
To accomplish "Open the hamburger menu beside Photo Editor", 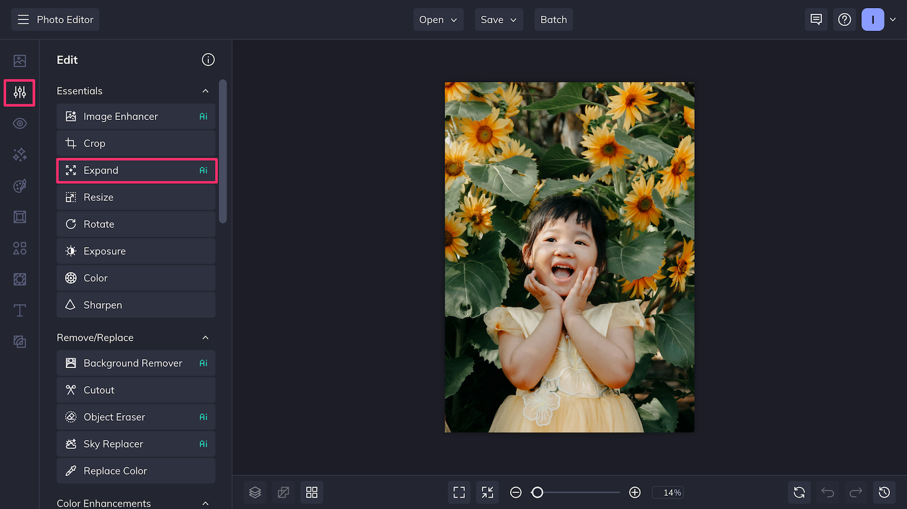I will (23, 19).
